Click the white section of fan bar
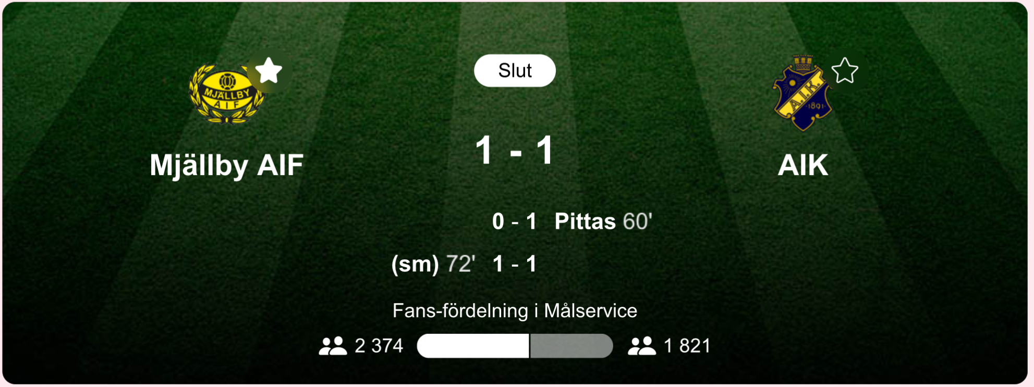Viewport: 1034px width, 387px height. click(x=473, y=346)
